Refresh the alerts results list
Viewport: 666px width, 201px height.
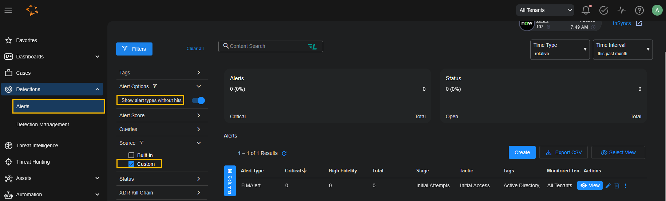(284, 153)
